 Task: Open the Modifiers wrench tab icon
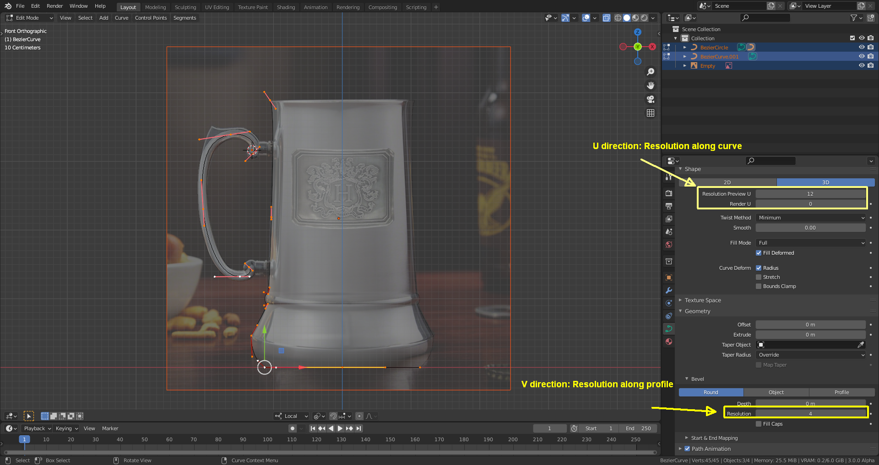pyautogui.click(x=669, y=290)
